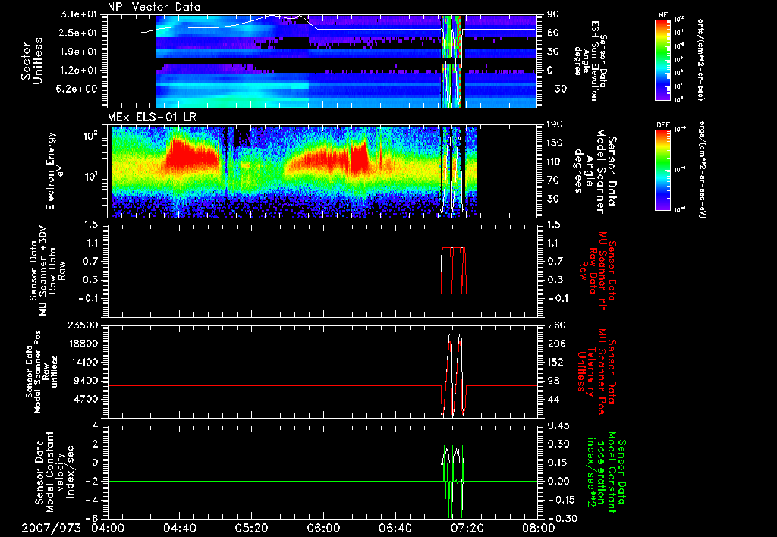This screenshot has height=537, width=777.
Task: Click the DEF label above the color bar
Action: point(663,125)
